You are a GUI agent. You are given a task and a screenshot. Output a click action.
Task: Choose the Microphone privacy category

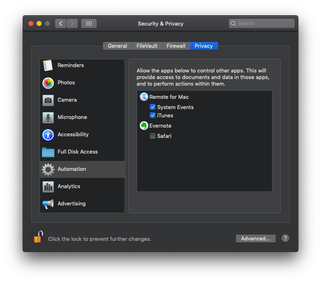click(x=72, y=117)
